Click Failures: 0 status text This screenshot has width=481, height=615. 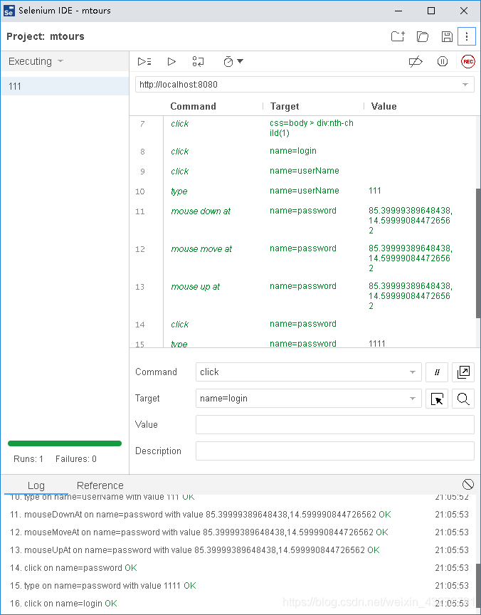pos(76,459)
